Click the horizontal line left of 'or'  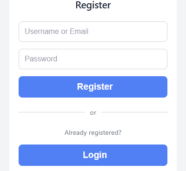(52, 112)
